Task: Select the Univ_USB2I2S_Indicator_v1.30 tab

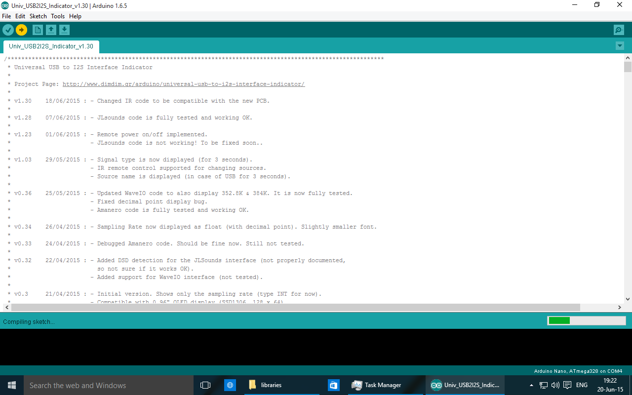Action: pyautogui.click(x=51, y=46)
